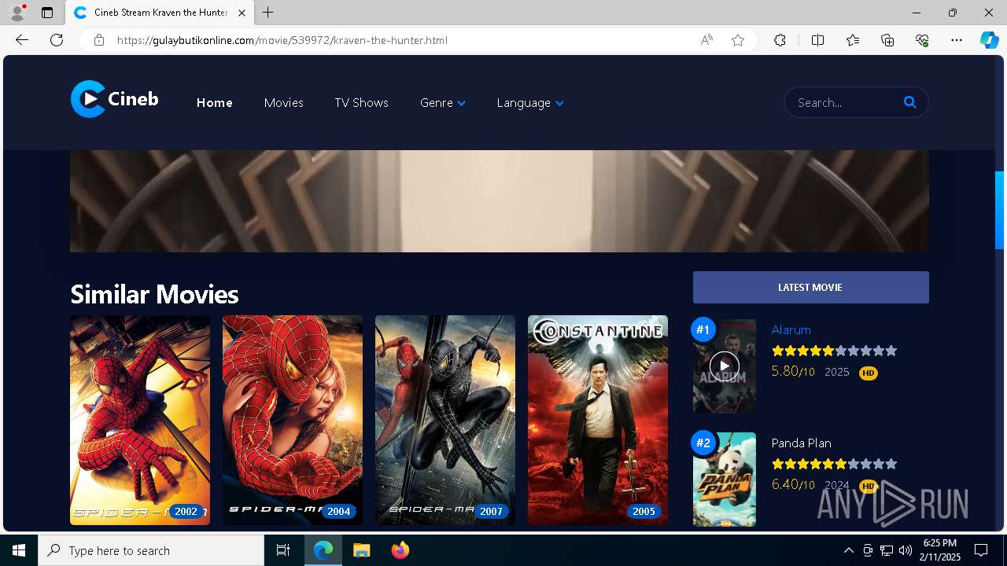This screenshot has height=566, width=1007.
Task: Open Favorites list
Action: click(853, 40)
